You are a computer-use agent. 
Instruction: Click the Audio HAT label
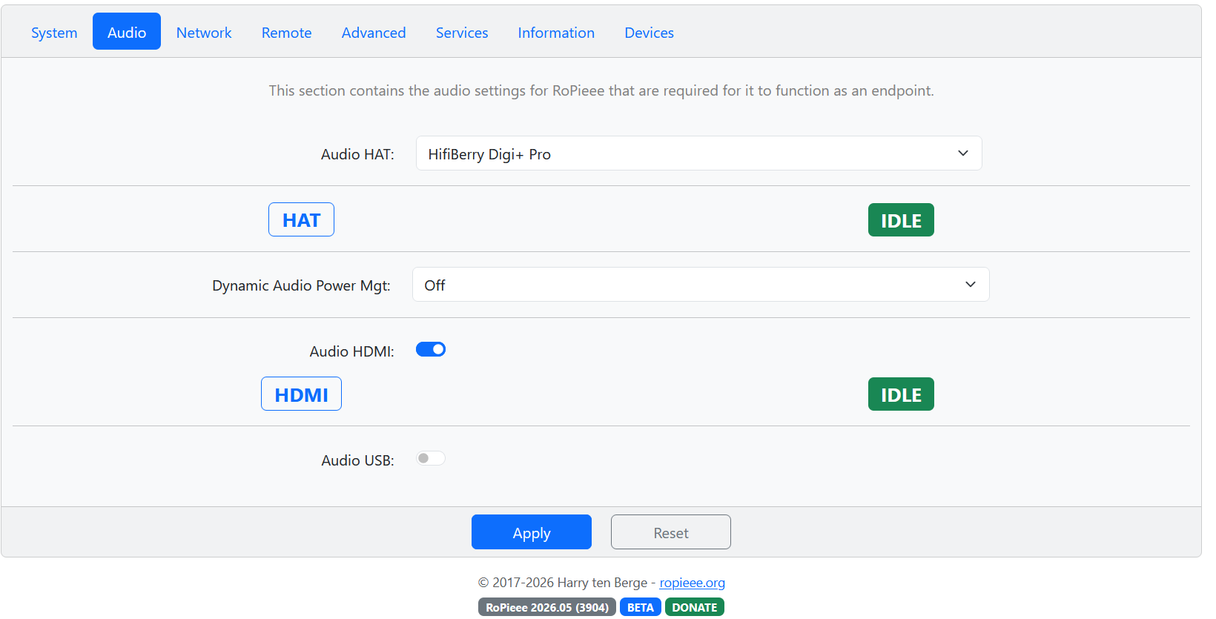[357, 154]
